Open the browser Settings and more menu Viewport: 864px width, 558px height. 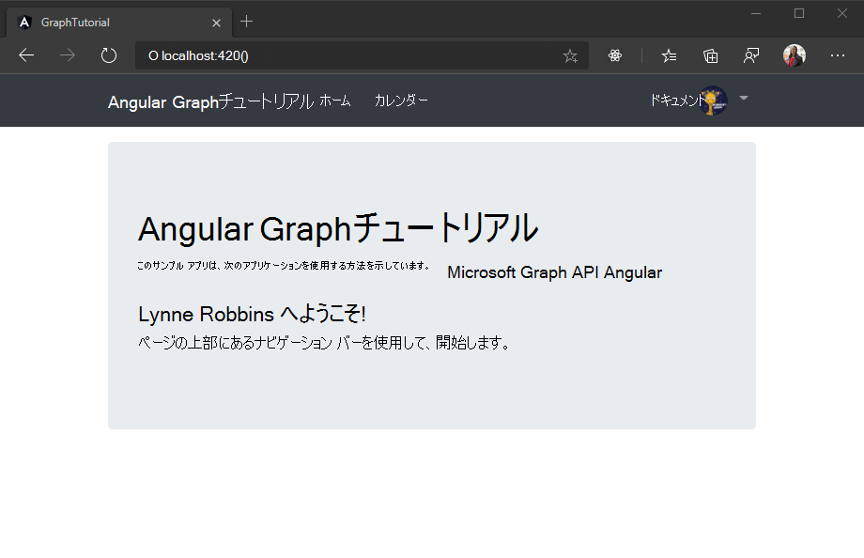[838, 55]
